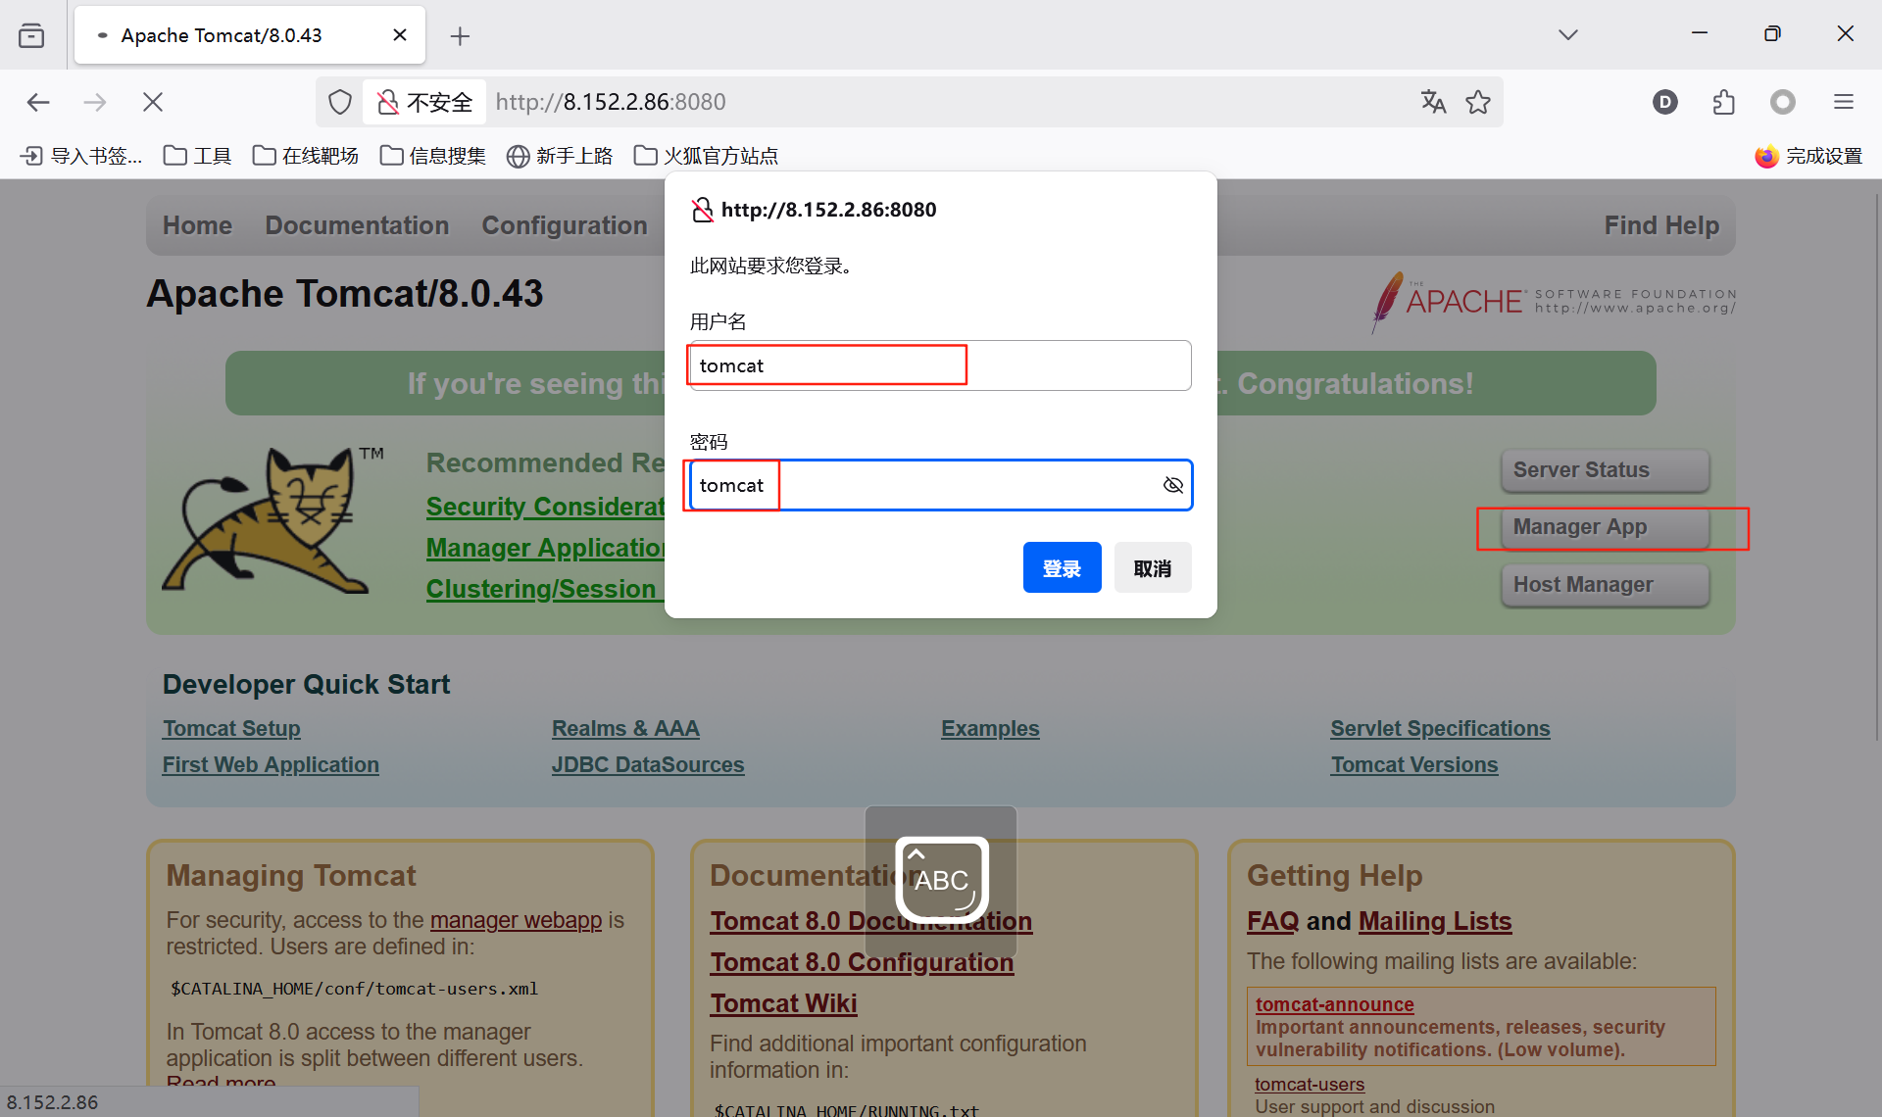This screenshot has width=1882, height=1117.
Task: Open the Tomcat 8.0 Configuration link
Action: coord(862,963)
